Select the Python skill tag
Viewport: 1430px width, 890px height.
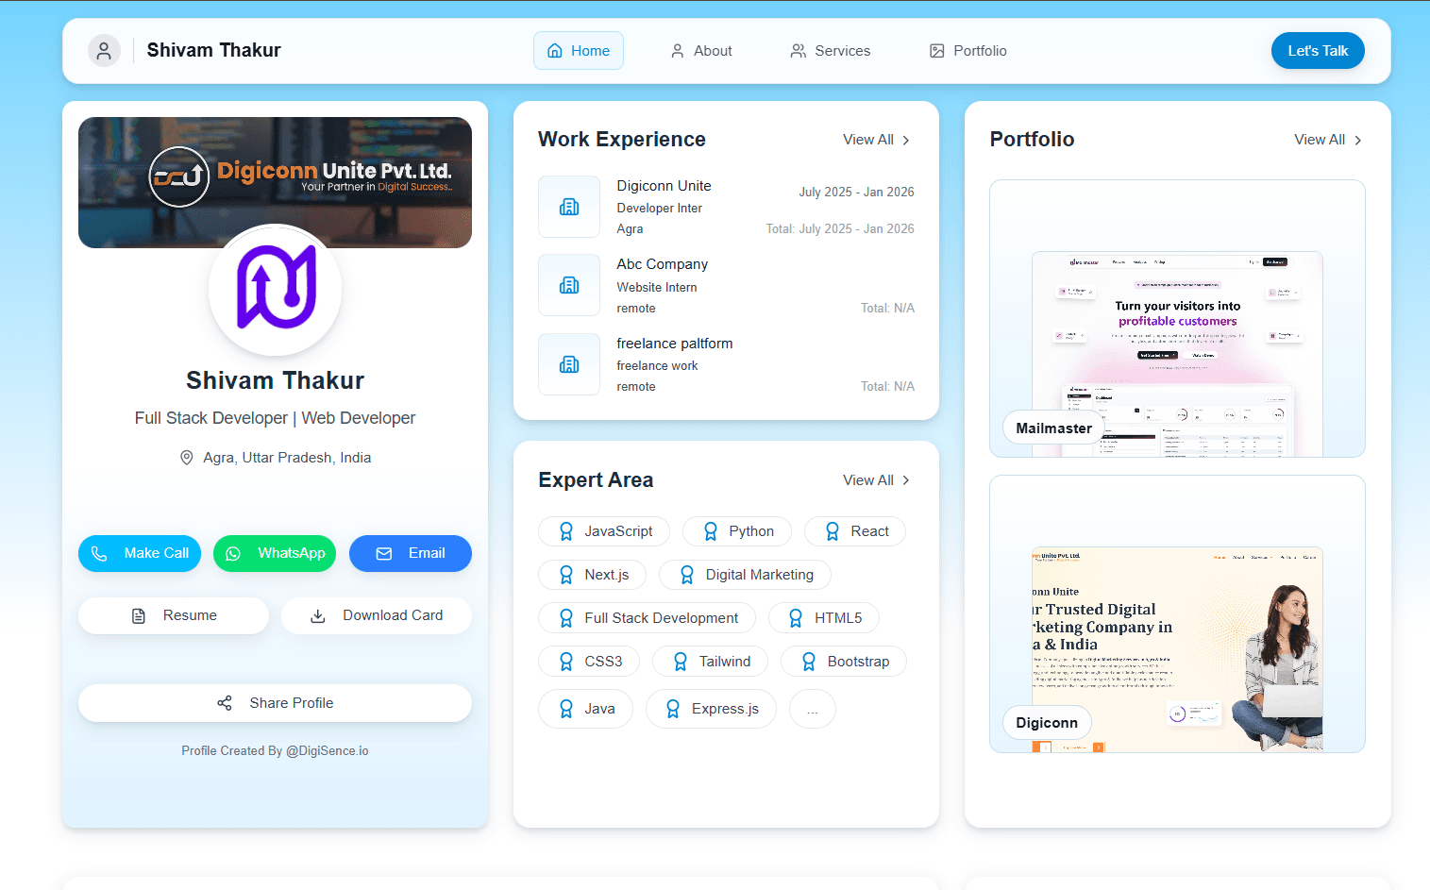click(737, 531)
